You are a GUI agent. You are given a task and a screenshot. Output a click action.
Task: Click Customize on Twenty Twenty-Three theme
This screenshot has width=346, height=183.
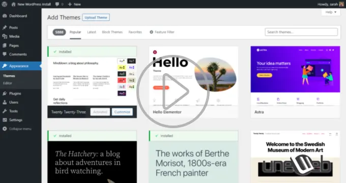122,112
